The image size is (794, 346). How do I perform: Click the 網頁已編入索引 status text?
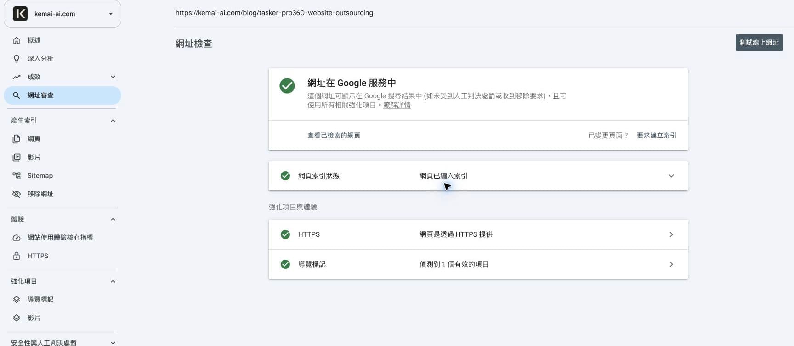tap(443, 176)
